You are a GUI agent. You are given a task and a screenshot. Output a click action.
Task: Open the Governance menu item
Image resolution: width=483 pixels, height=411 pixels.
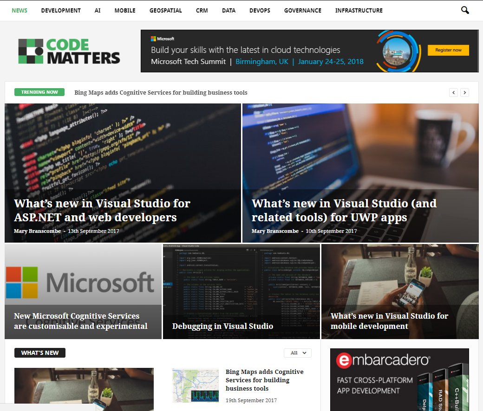click(302, 11)
